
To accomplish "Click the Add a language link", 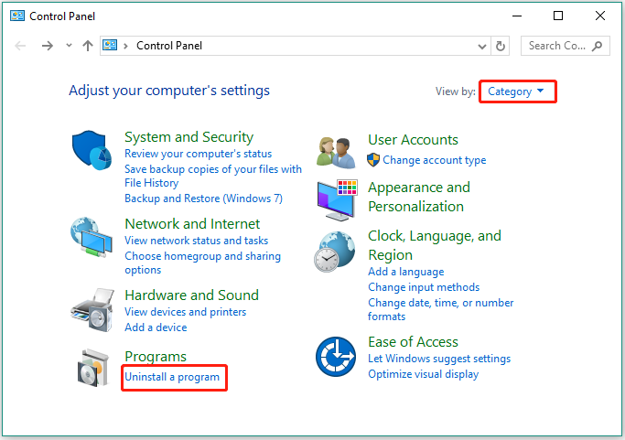I will coord(405,272).
